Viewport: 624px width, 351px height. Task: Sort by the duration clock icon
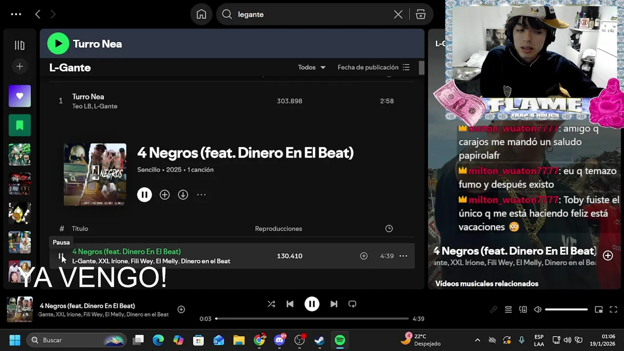pos(389,228)
